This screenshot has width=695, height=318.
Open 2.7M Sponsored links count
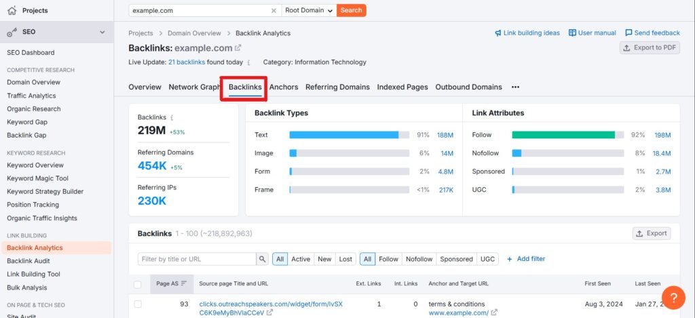point(663,172)
